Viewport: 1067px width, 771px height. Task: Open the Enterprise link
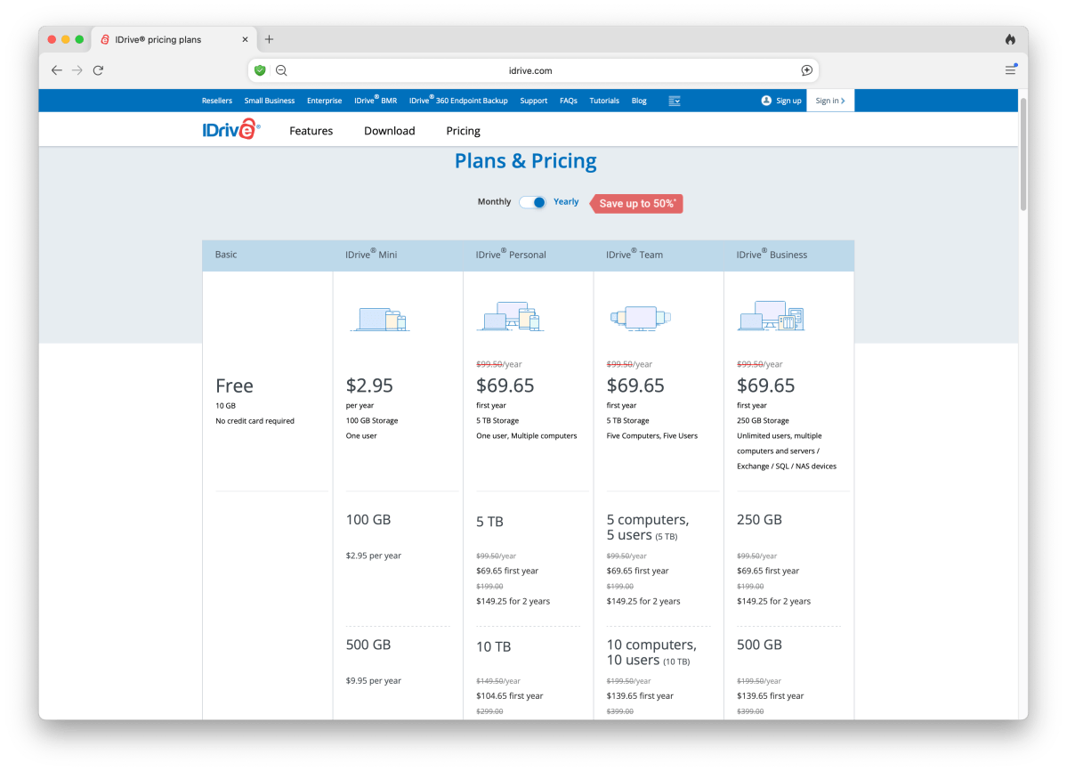pos(325,101)
